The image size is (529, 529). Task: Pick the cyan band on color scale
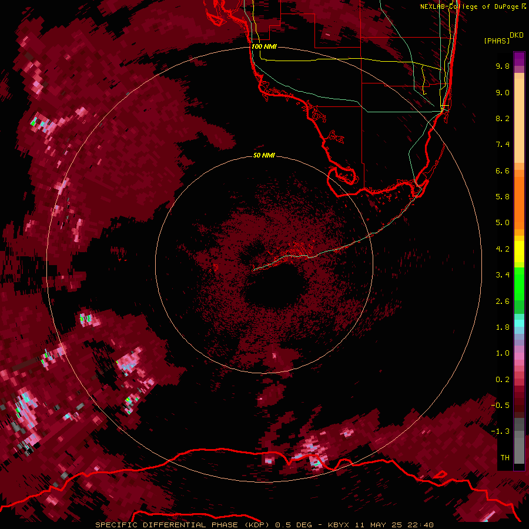519,323
